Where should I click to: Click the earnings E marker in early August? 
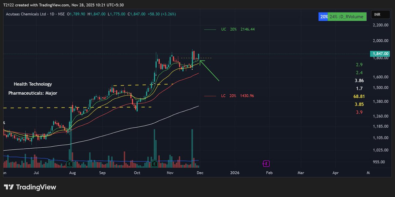pos(69,163)
